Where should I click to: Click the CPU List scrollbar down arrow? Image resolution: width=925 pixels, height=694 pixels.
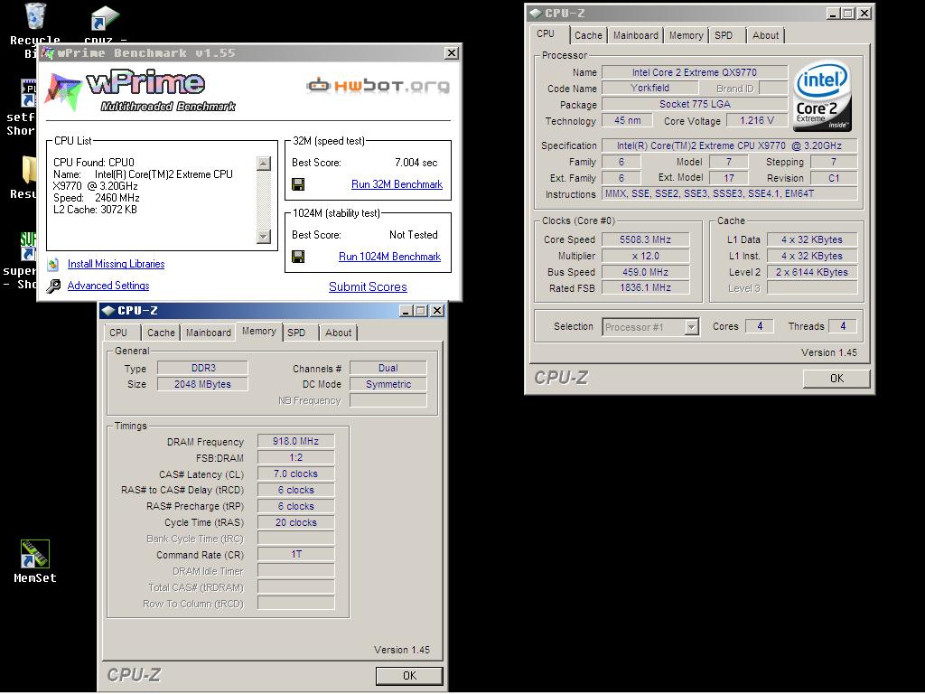(x=264, y=237)
